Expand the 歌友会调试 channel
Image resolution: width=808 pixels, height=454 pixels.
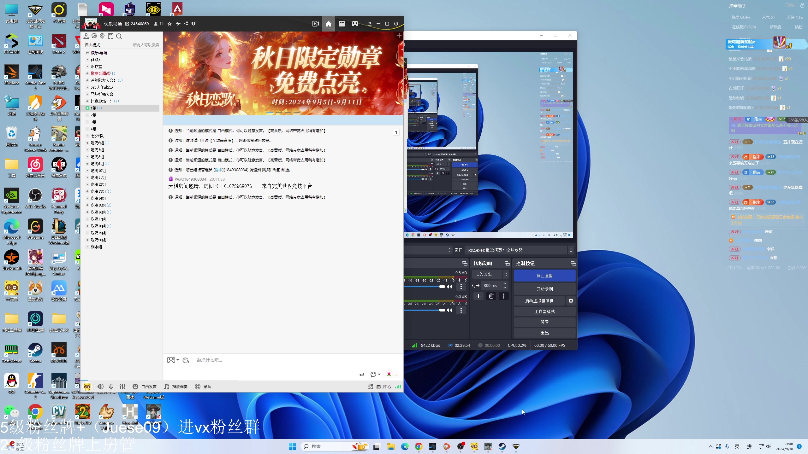87,73
